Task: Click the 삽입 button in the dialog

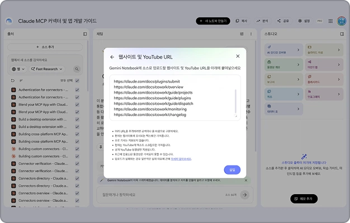Action: click(x=232, y=170)
